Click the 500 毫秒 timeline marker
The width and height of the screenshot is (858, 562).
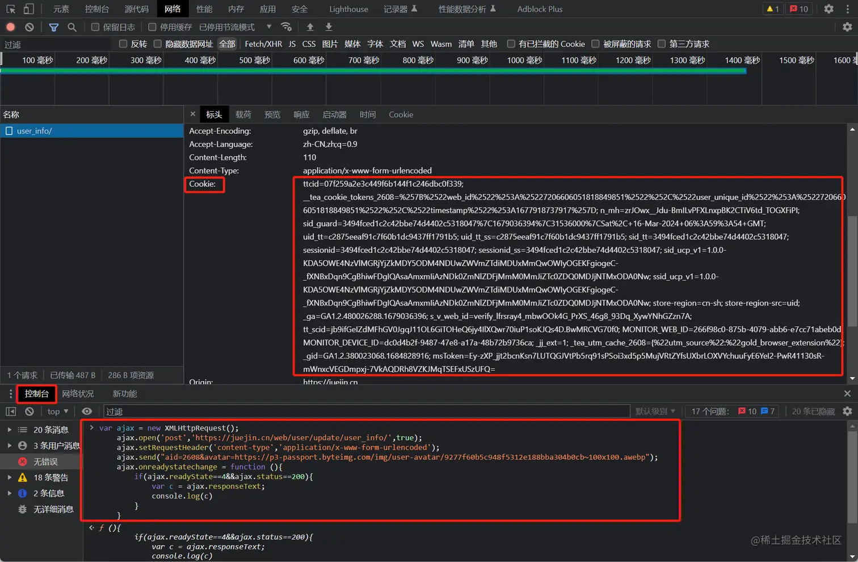[254, 60]
